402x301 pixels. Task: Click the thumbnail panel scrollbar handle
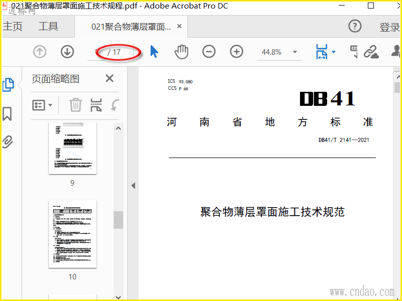(x=118, y=220)
